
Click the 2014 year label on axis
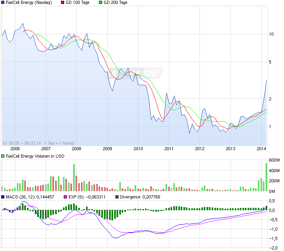click(261, 149)
